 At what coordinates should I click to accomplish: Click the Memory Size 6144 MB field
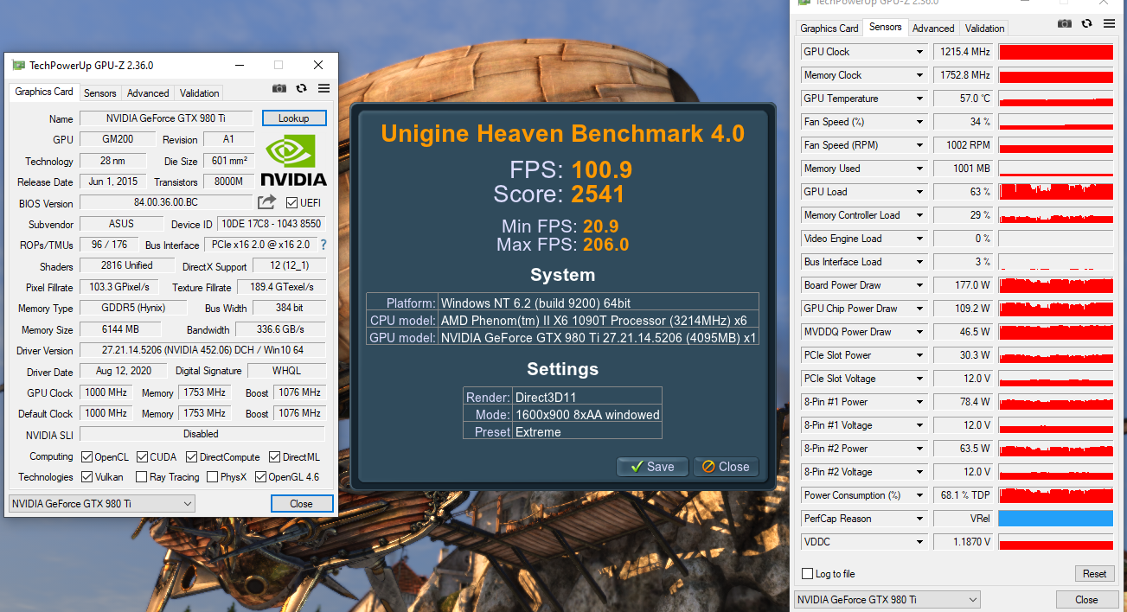click(120, 329)
